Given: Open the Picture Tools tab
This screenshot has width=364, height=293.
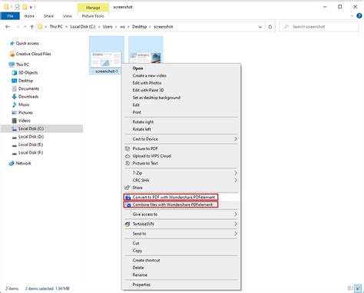Looking at the screenshot, I should click(93, 16).
